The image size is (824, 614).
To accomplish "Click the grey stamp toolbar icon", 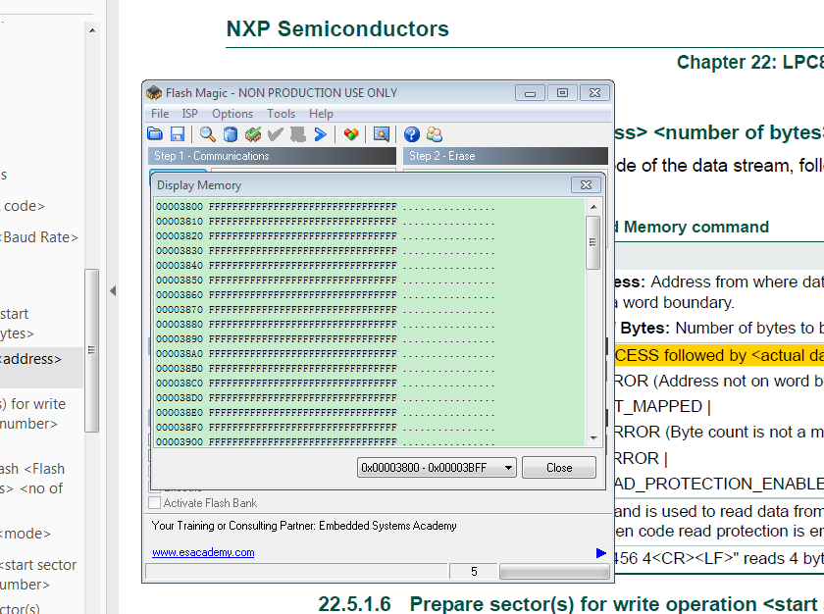I will tap(298, 134).
